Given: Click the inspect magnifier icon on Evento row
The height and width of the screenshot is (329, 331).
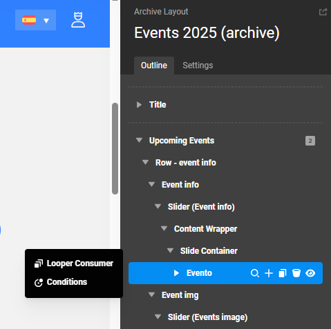Looking at the screenshot, I should click(255, 273).
